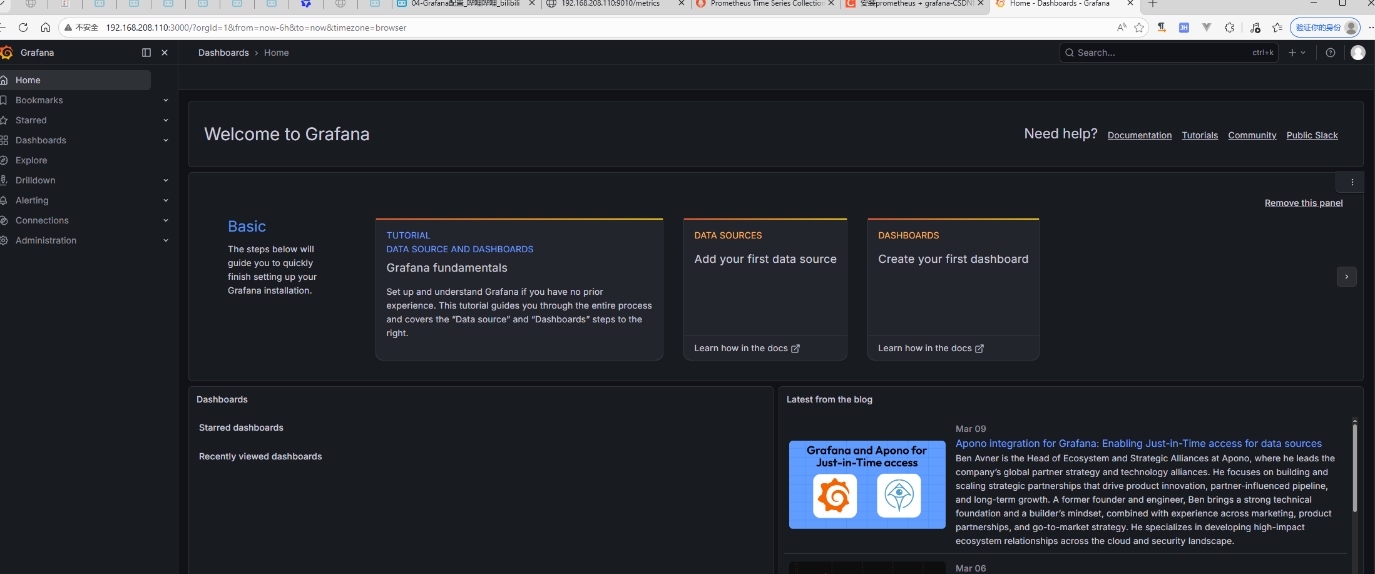Open the Dashboards sidebar section

41,140
